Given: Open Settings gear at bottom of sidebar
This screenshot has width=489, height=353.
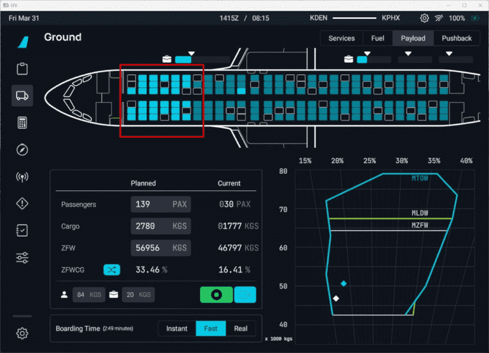Looking at the screenshot, I should click(x=22, y=333).
